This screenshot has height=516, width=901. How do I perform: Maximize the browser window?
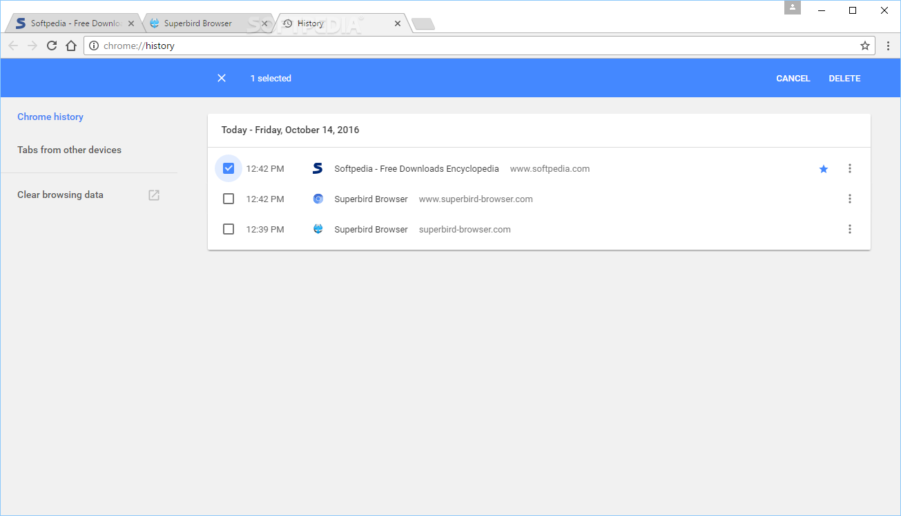tap(853, 10)
